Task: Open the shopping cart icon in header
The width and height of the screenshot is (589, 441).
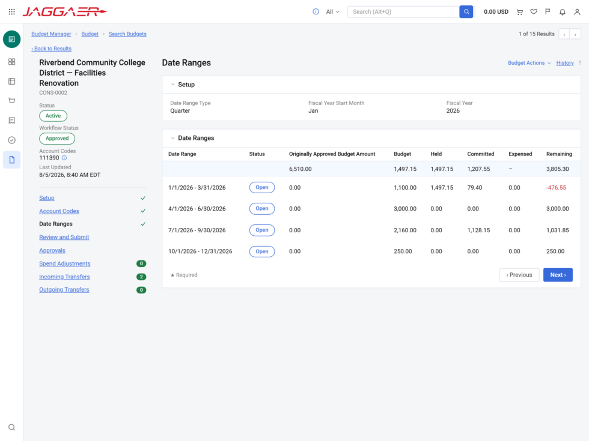Action: [520, 11]
